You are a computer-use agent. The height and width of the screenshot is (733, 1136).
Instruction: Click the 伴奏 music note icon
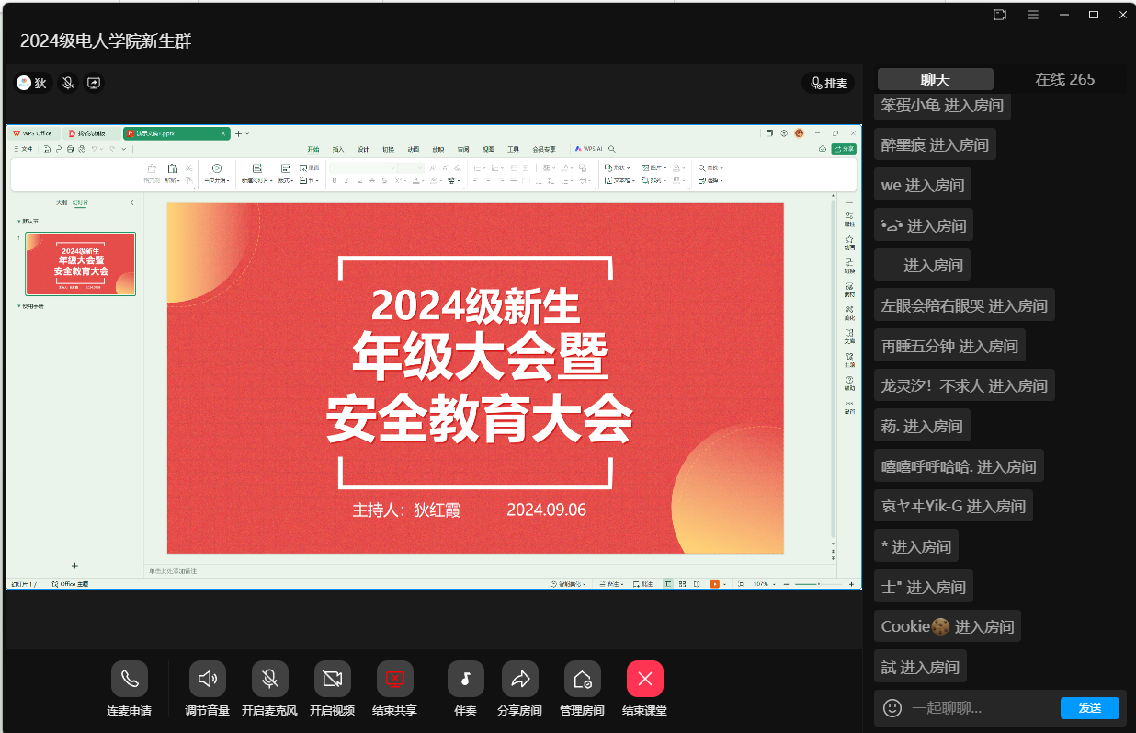(x=466, y=679)
